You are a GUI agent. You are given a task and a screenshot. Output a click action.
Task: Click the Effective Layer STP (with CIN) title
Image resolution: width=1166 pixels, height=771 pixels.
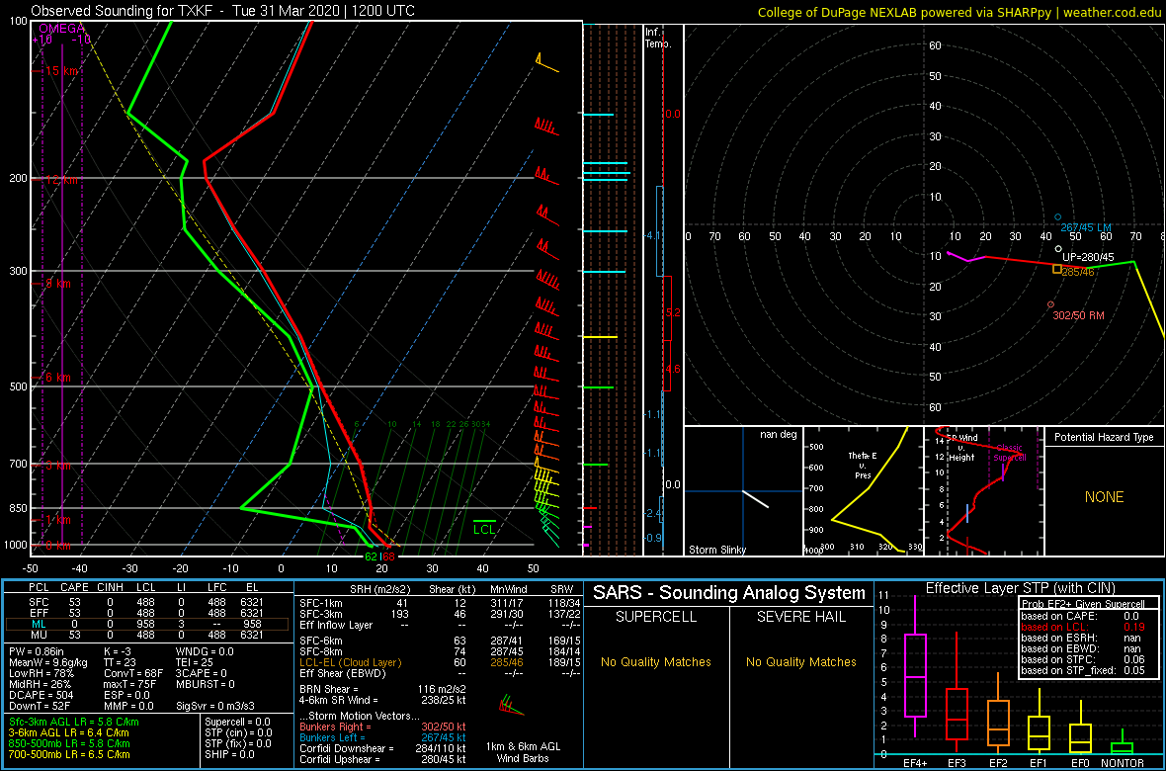point(1020,589)
